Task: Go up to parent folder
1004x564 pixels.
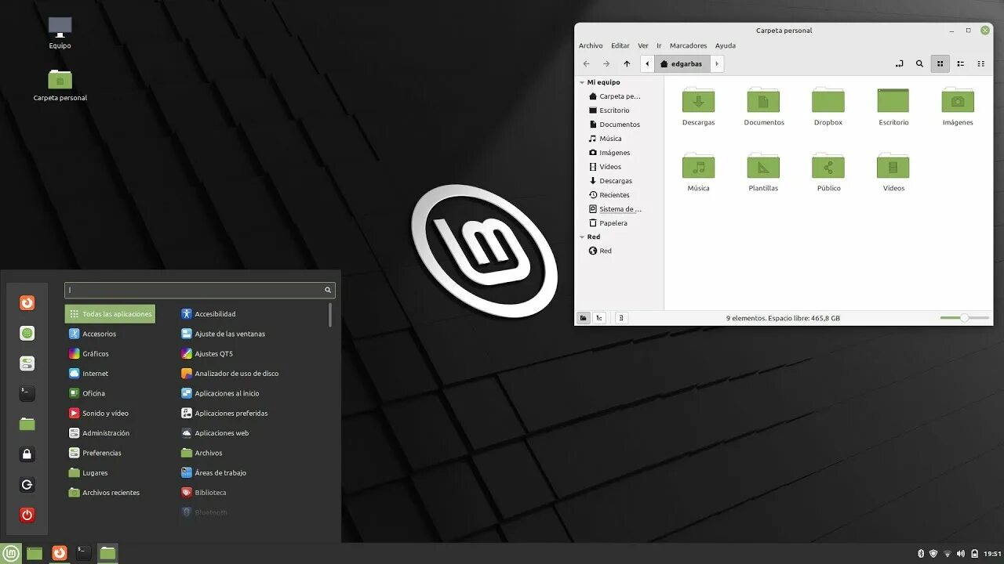Action: (627, 63)
